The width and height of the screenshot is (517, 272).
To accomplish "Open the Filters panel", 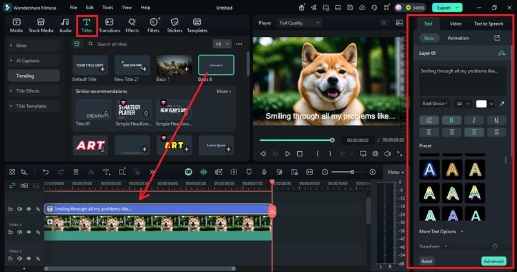I will 153,25.
